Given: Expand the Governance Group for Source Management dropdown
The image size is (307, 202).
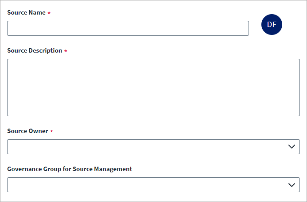Looking at the screenshot, I should click(153, 185).
